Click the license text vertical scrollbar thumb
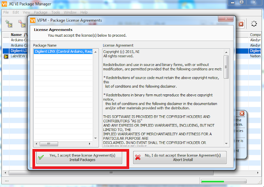This screenshot has width=264, height=187. [x=226, y=67]
